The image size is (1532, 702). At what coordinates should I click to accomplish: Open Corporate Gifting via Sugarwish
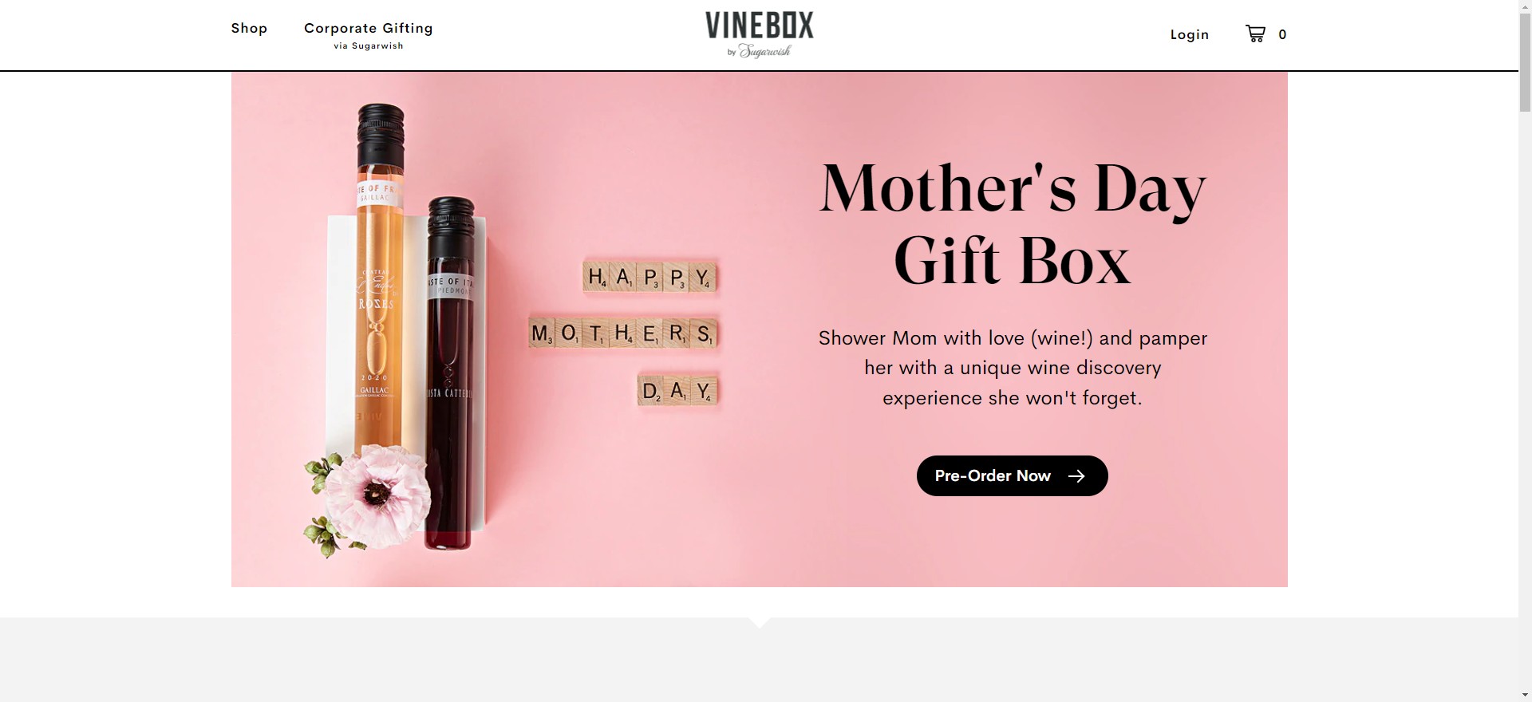(x=369, y=35)
